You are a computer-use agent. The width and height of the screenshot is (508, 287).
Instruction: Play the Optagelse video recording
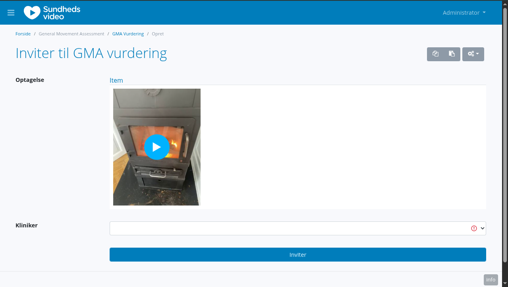coord(157,147)
